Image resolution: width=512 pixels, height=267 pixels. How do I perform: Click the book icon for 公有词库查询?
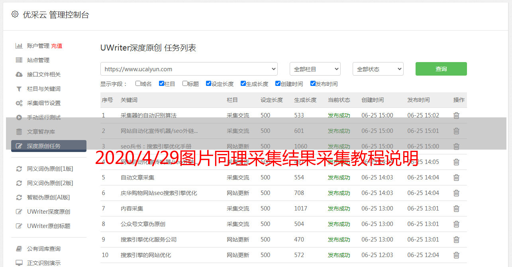click(19, 249)
